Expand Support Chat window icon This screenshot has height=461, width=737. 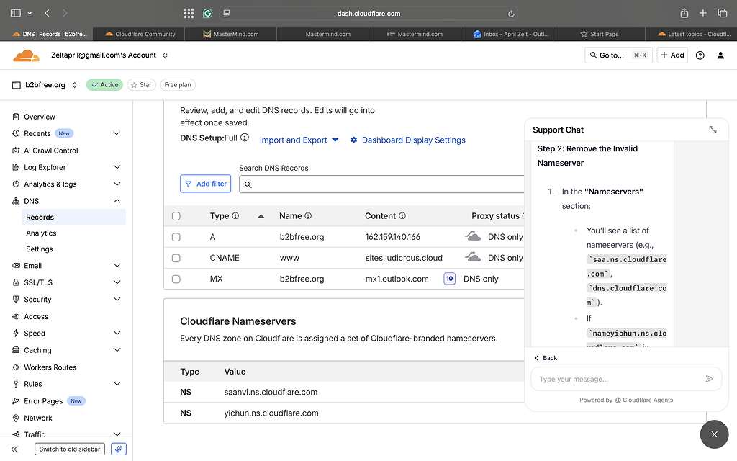click(x=713, y=130)
